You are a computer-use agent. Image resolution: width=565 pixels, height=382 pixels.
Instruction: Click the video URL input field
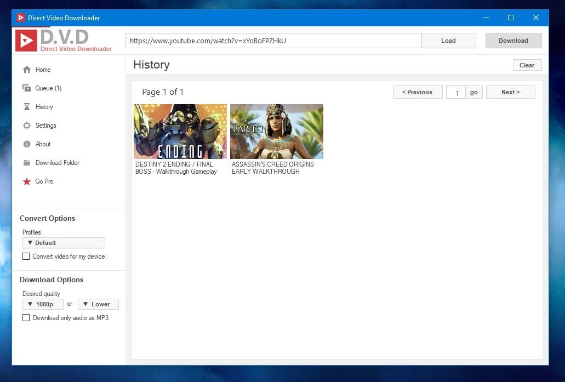(273, 41)
